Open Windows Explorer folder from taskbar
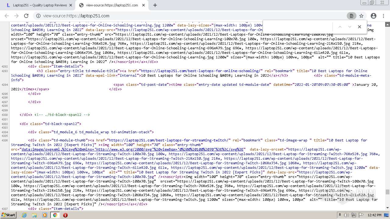Image resolution: width=390 pixels, height=219 pixels. tap(34, 215)
